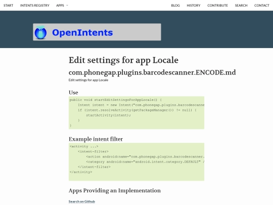The image size is (273, 205).
Task: Open the SEARCH page in the top navigation
Action: click(241, 6)
